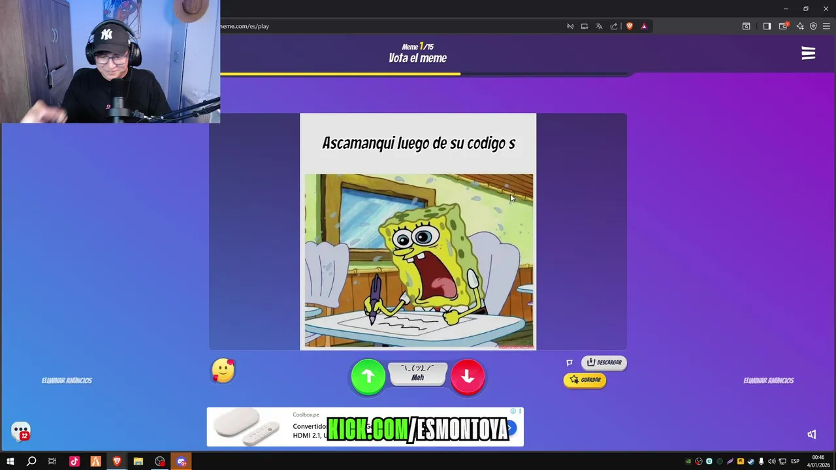Open Brave Wallet icon with notification
The image size is (836, 470).
click(x=783, y=26)
